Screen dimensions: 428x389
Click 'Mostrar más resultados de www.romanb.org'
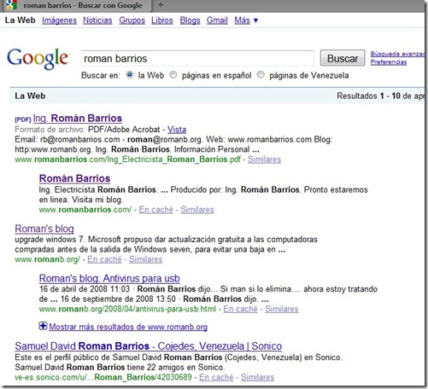tap(128, 327)
